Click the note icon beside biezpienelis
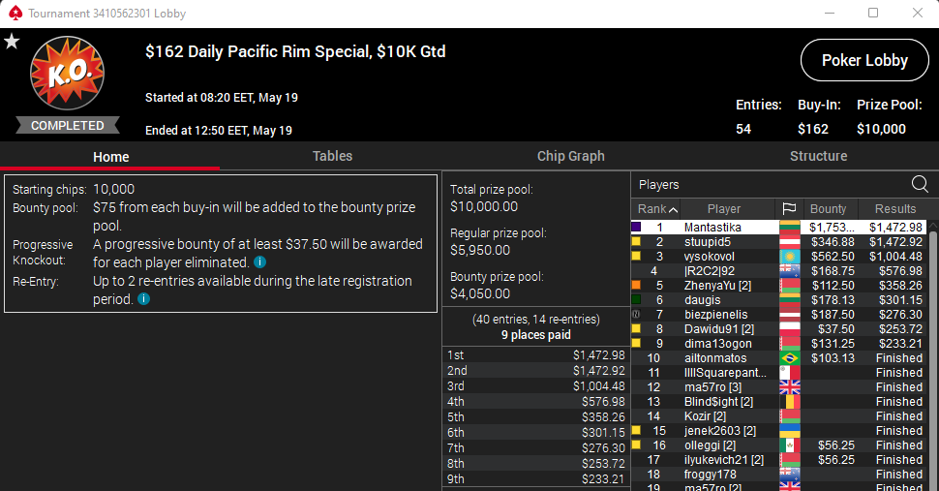 click(x=636, y=315)
